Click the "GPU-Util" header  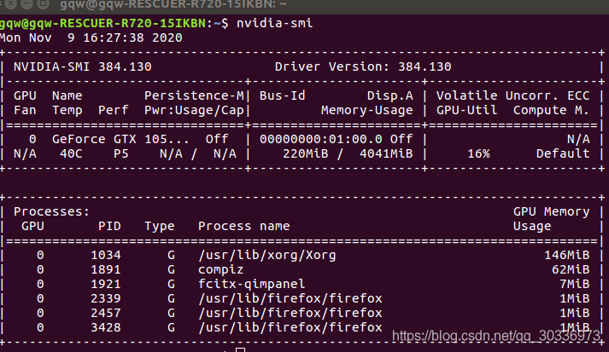click(467, 111)
